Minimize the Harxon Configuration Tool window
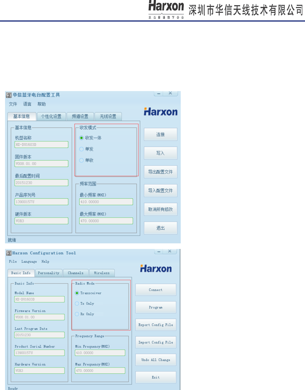 (159, 251)
